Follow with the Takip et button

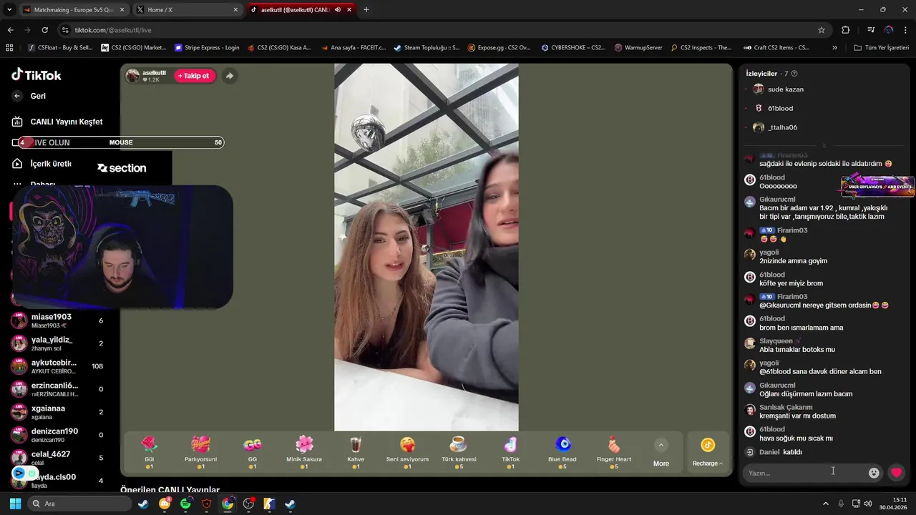(x=195, y=76)
